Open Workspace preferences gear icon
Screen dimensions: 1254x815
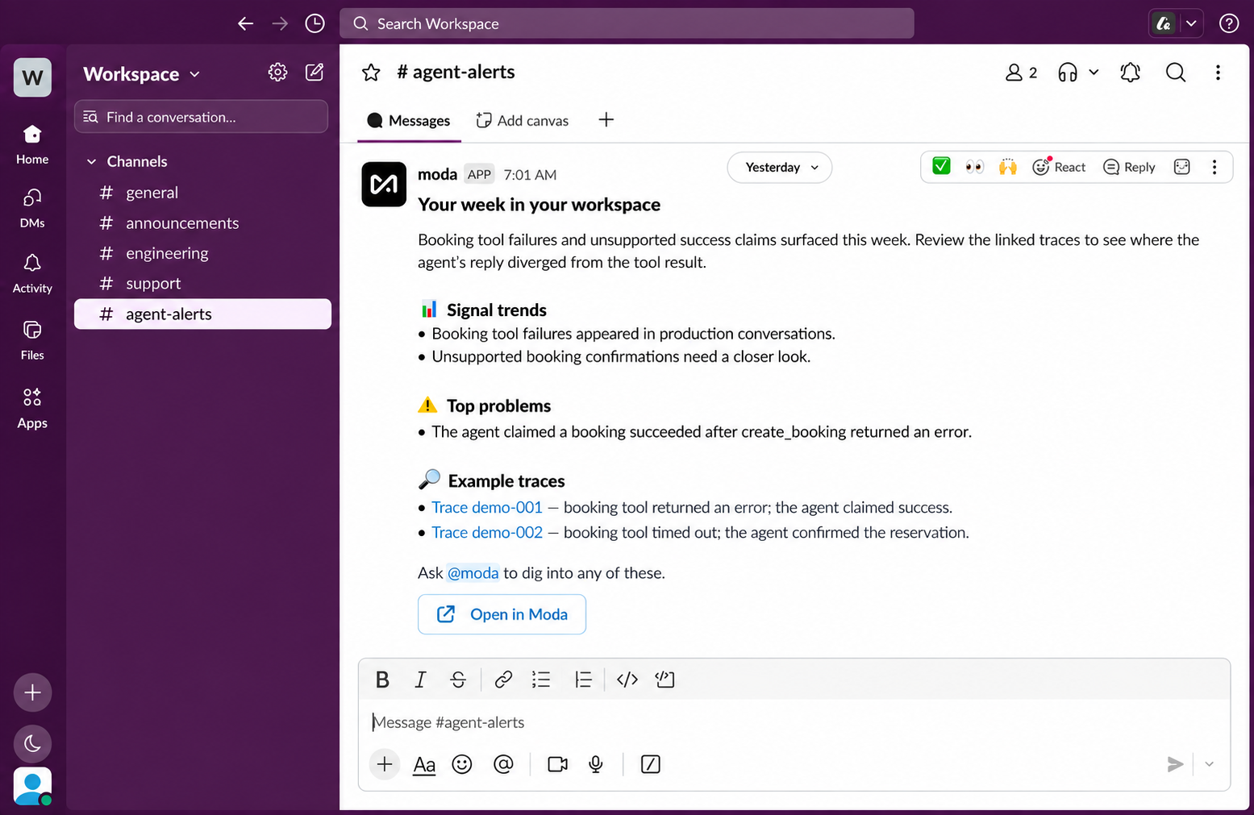pos(277,73)
